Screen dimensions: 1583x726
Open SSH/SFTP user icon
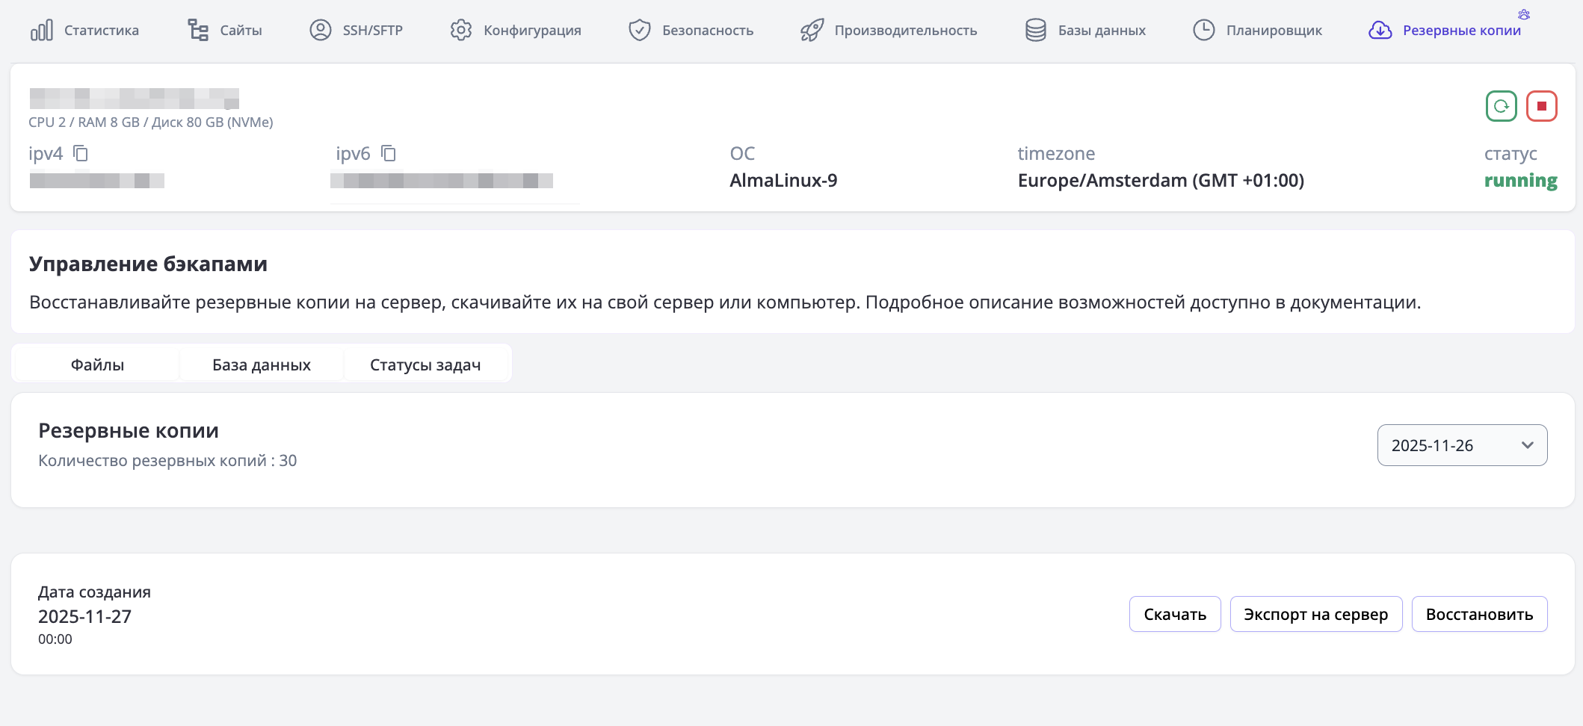click(321, 31)
